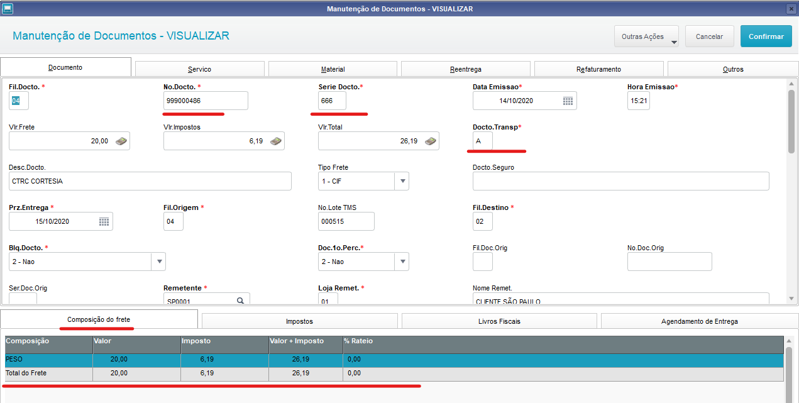799x403 pixels.
Task: Click the Cancelar button
Action: coord(709,36)
